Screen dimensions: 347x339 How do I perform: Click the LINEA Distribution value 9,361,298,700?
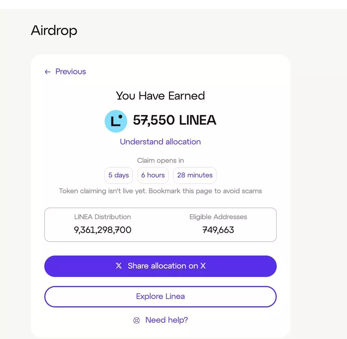point(102,230)
